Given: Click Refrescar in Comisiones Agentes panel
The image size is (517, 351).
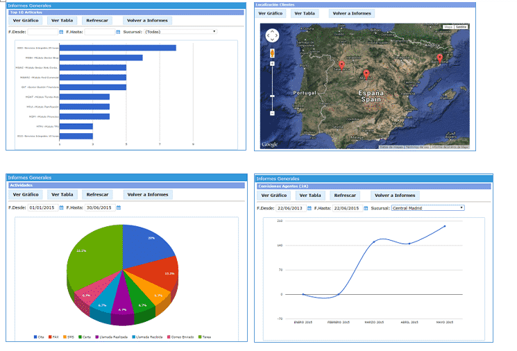Looking at the screenshot, I should tap(345, 196).
